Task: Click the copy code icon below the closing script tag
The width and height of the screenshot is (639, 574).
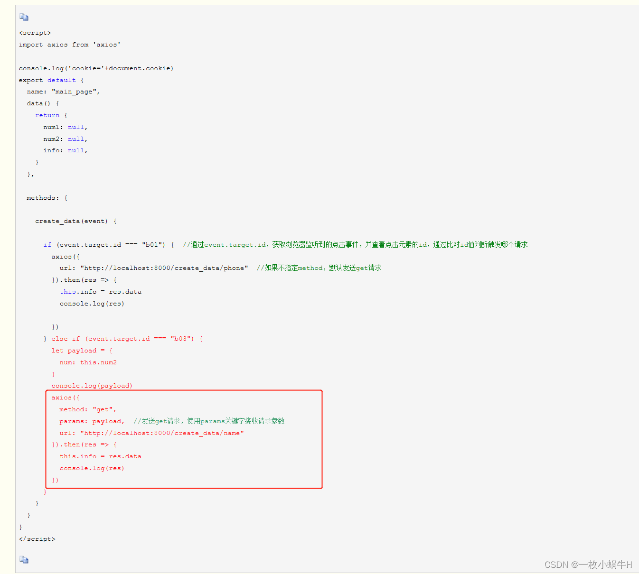Action: coord(24,560)
